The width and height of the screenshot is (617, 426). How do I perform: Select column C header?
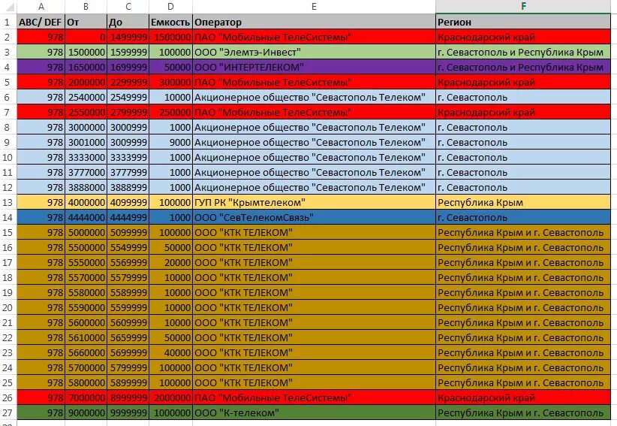(x=128, y=7)
